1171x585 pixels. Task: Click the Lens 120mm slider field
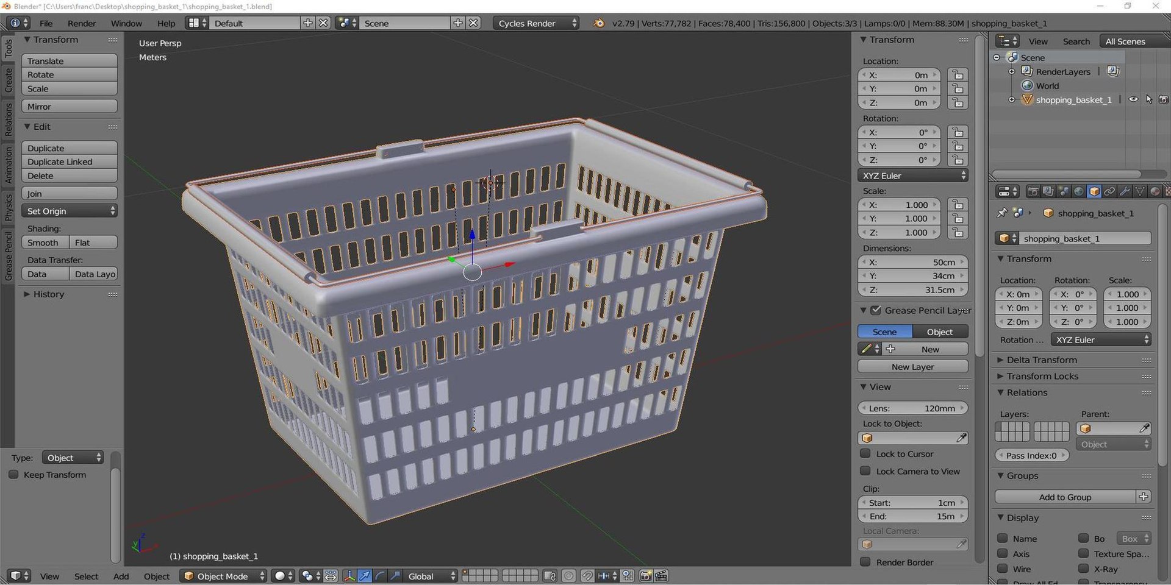point(913,408)
